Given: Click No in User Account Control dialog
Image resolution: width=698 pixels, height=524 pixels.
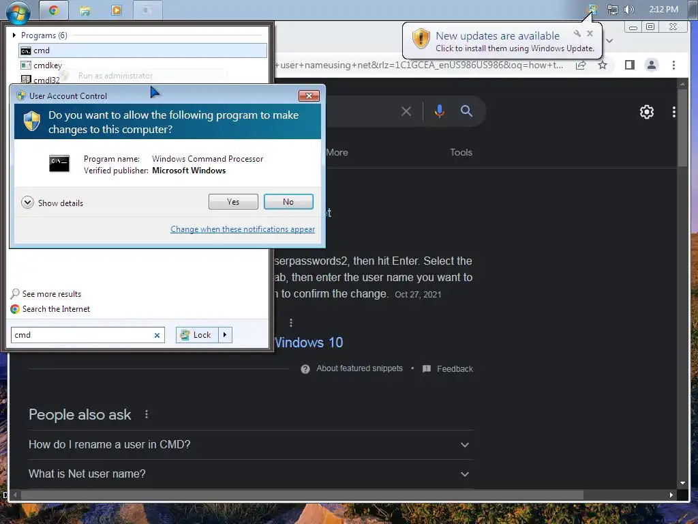Looking at the screenshot, I should 288,202.
